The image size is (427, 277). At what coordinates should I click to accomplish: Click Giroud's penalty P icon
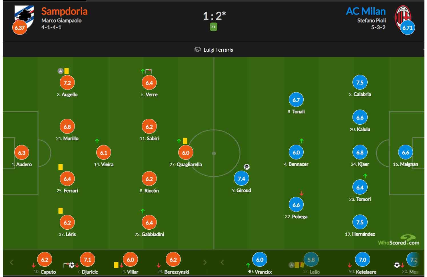click(247, 167)
